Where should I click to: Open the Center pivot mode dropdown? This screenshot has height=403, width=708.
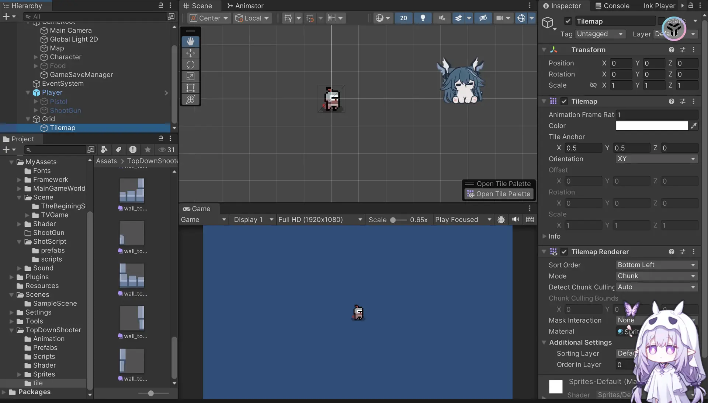pos(209,18)
